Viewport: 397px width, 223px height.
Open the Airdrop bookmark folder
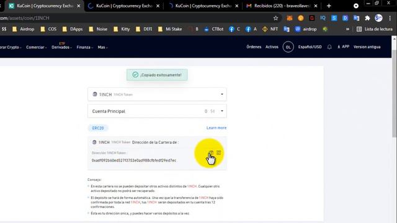pyautogui.click(x=24, y=29)
